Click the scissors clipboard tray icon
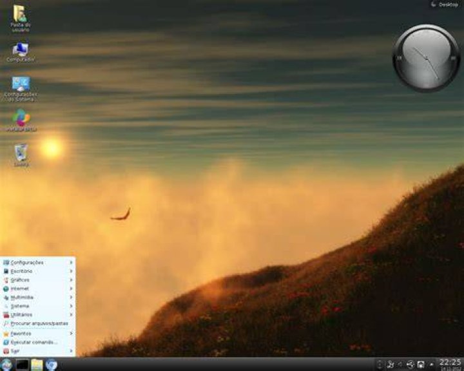 [391, 365]
